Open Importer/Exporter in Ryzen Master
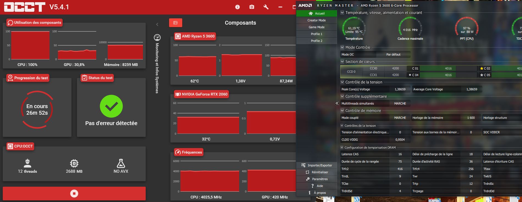The width and height of the screenshot is (522, 202). click(x=317, y=165)
